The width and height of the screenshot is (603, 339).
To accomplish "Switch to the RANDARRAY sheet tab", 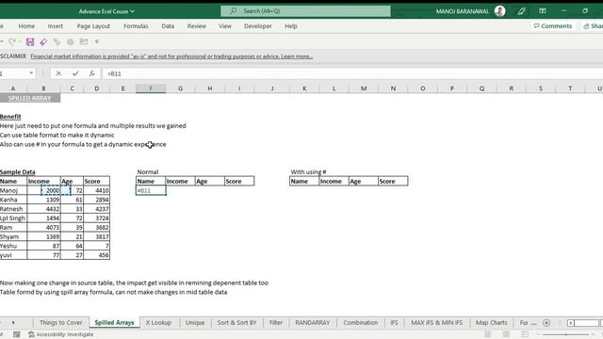I will [x=312, y=323].
